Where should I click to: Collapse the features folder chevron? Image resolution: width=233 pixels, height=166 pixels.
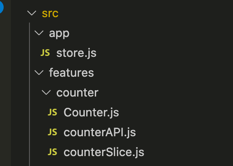(x=39, y=73)
